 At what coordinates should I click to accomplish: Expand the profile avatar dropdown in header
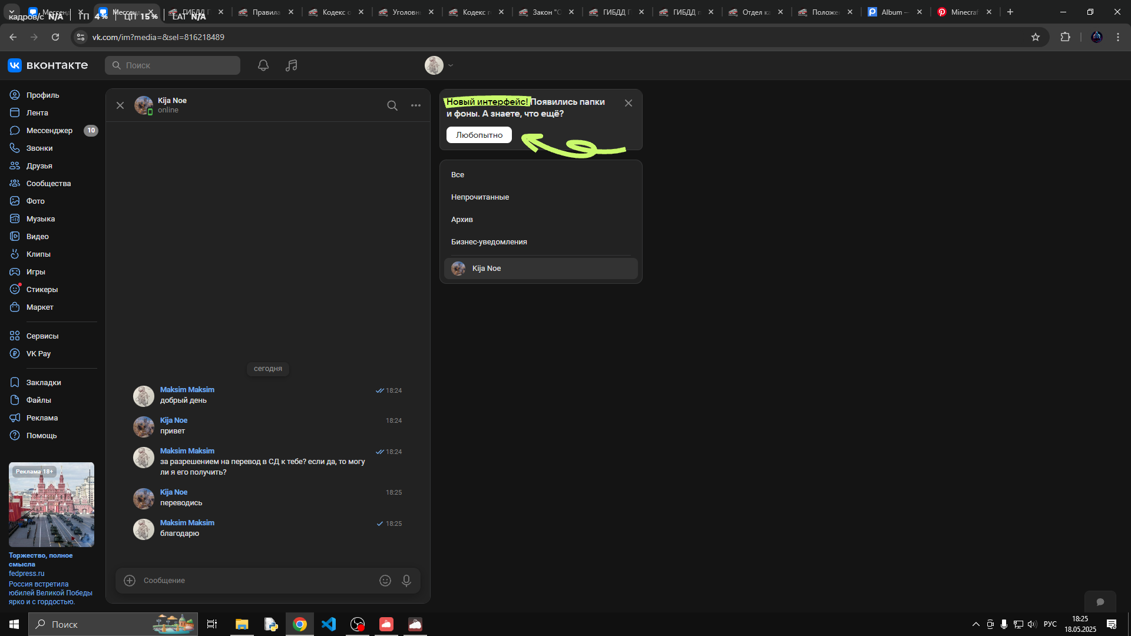click(x=439, y=65)
